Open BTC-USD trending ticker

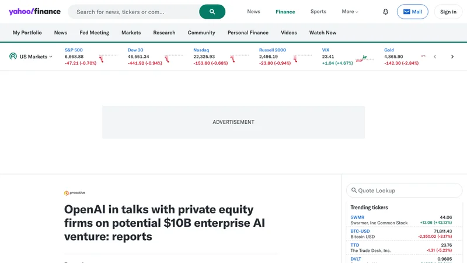click(360, 231)
